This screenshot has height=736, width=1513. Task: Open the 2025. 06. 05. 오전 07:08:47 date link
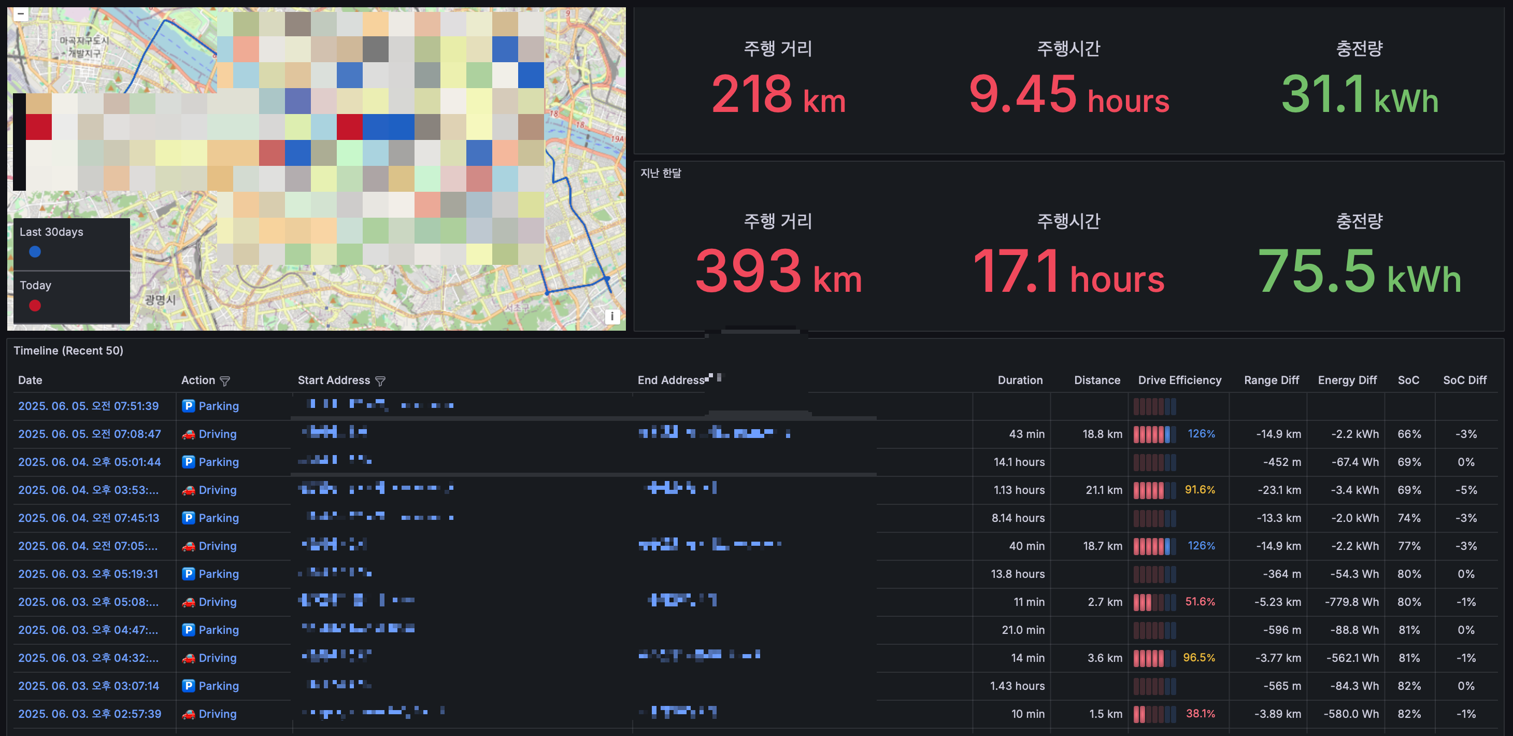pyautogui.click(x=89, y=434)
